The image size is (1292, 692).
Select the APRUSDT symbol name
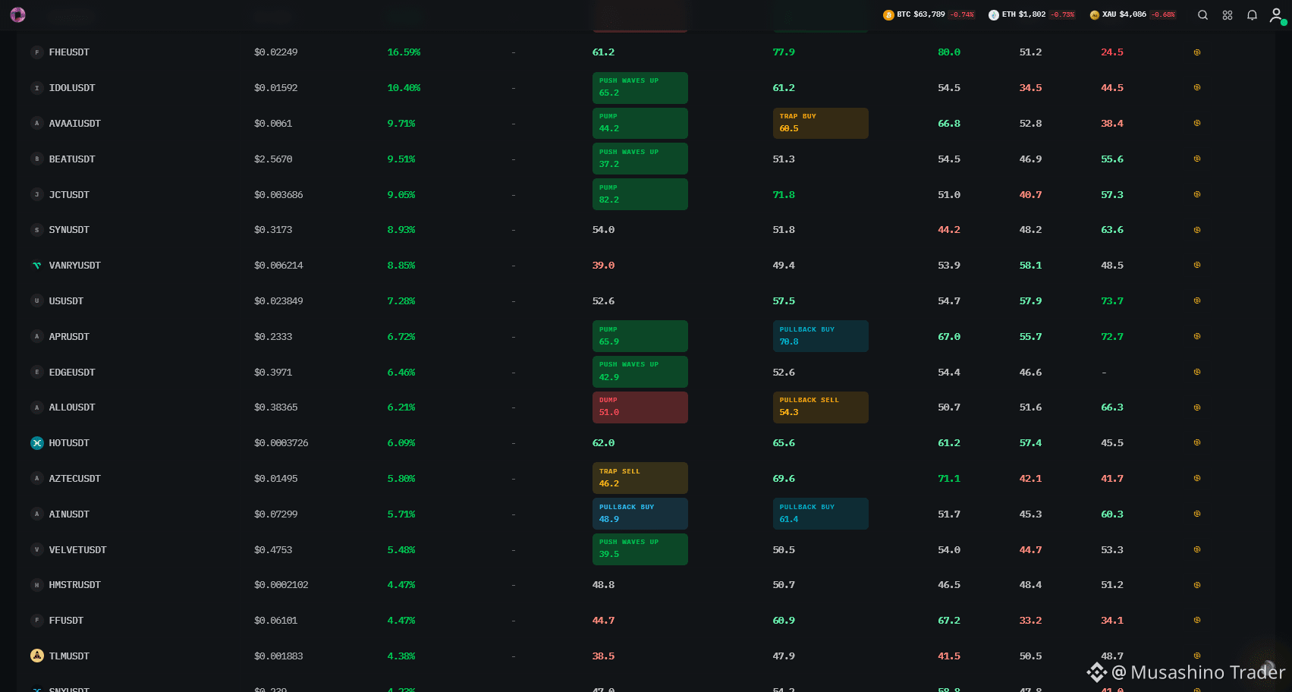click(69, 336)
